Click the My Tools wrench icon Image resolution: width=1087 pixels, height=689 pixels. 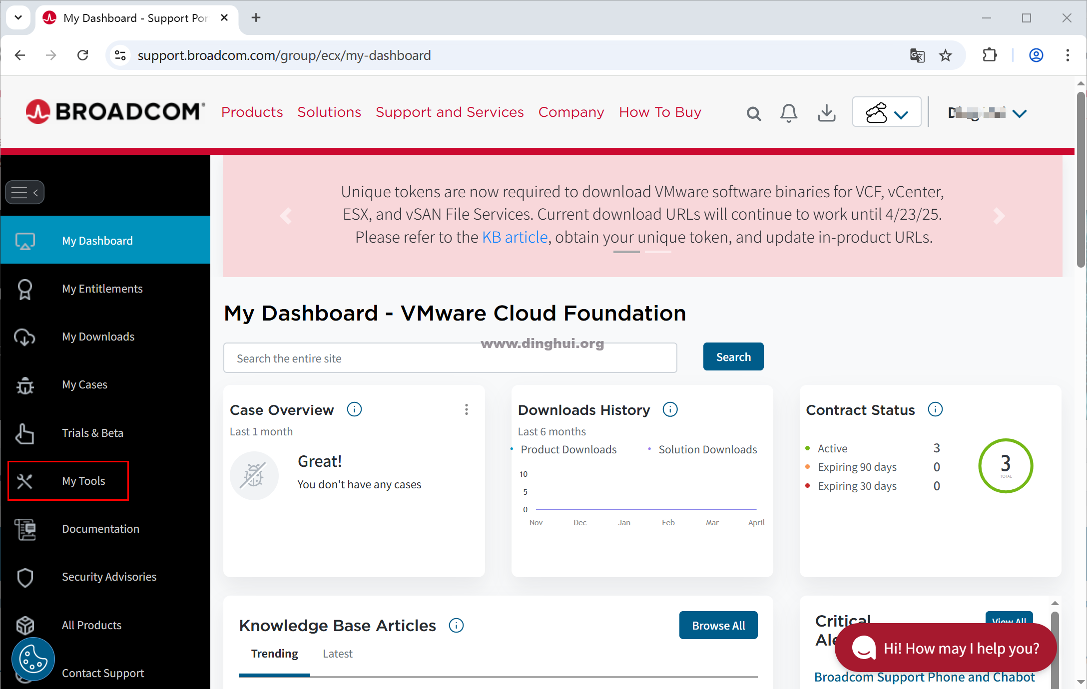pos(24,481)
